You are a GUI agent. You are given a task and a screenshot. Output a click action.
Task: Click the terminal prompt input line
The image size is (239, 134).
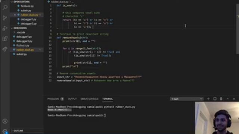77,115
